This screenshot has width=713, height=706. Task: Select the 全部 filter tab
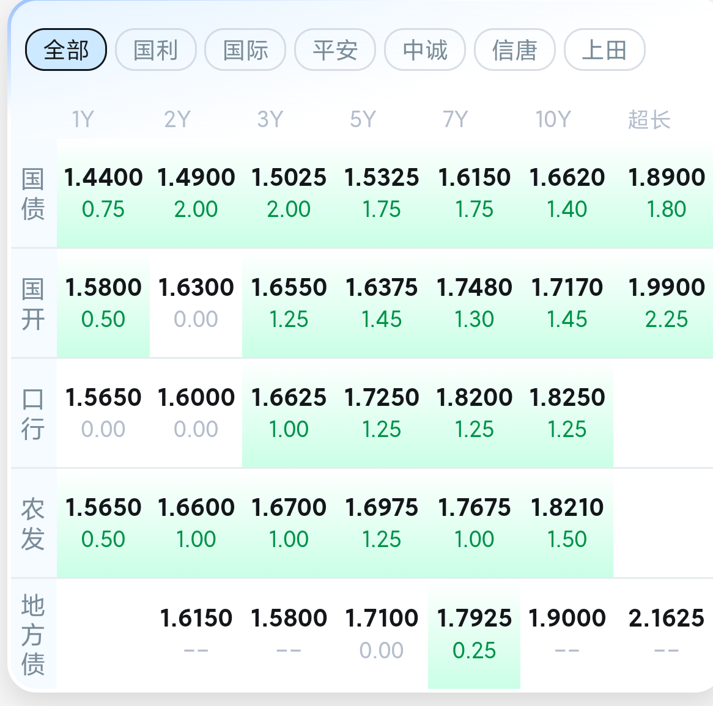[x=66, y=50]
